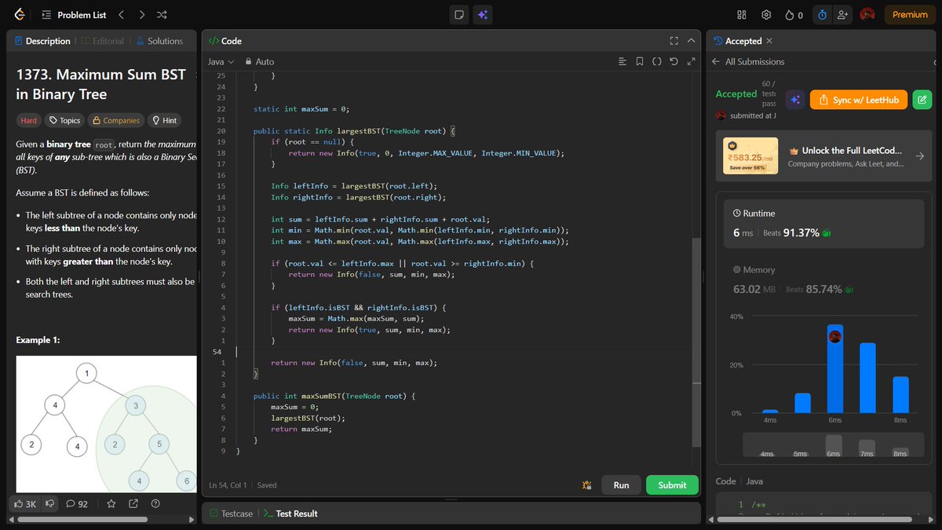Maximize the code panel with fullscreen icon
Viewport: 942px width, 530px height.
coord(674,41)
